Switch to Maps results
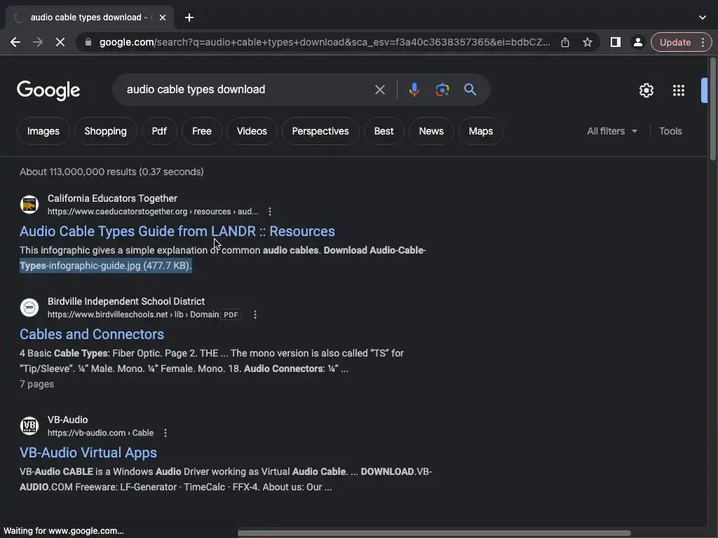 point(481,131)
